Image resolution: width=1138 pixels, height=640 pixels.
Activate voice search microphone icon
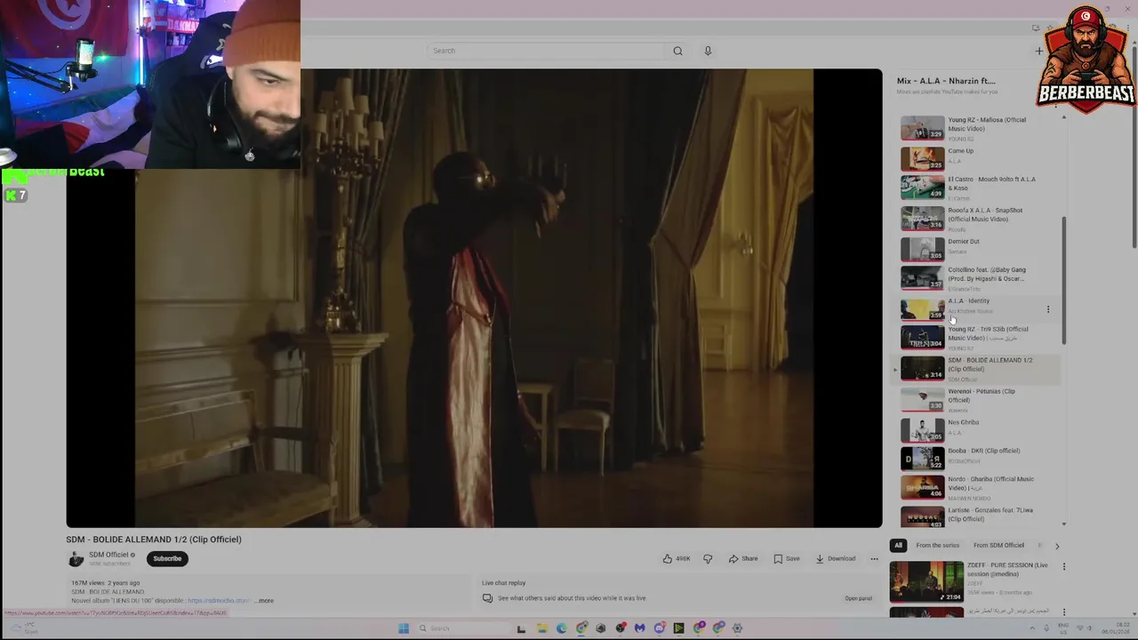click(x=708, y=51)
